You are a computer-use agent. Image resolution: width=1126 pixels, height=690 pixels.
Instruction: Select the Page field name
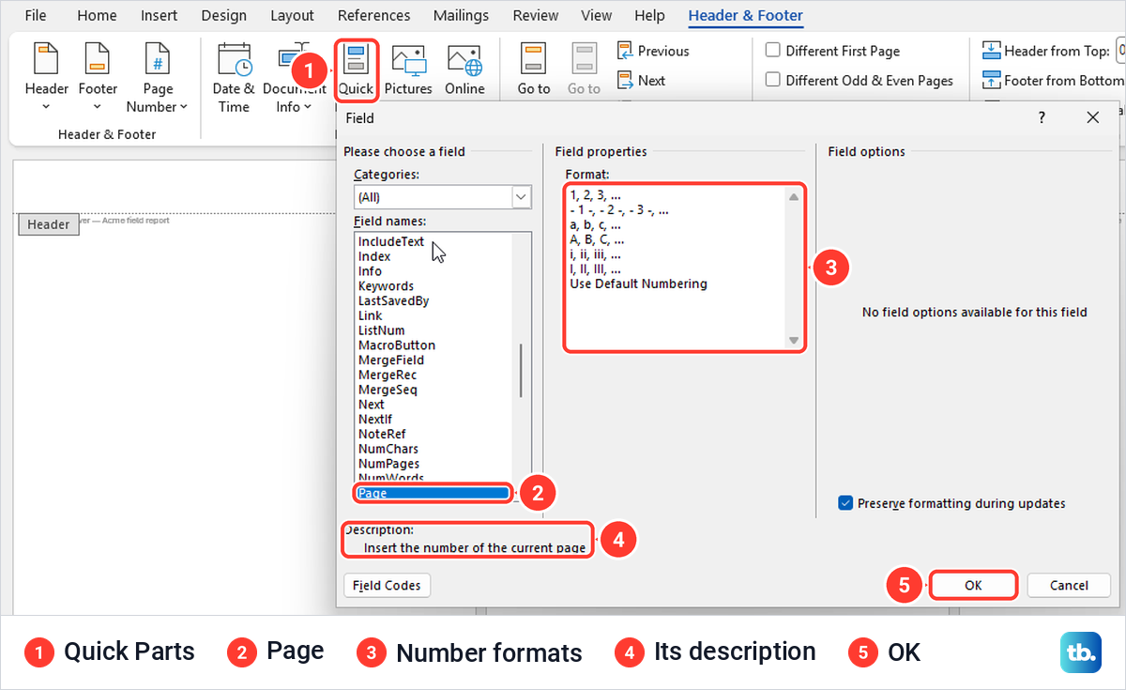[x=433, y=493]
